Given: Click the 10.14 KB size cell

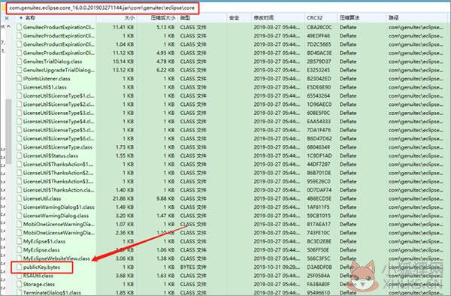Looking at the screenshot, I should coord(123,62).
